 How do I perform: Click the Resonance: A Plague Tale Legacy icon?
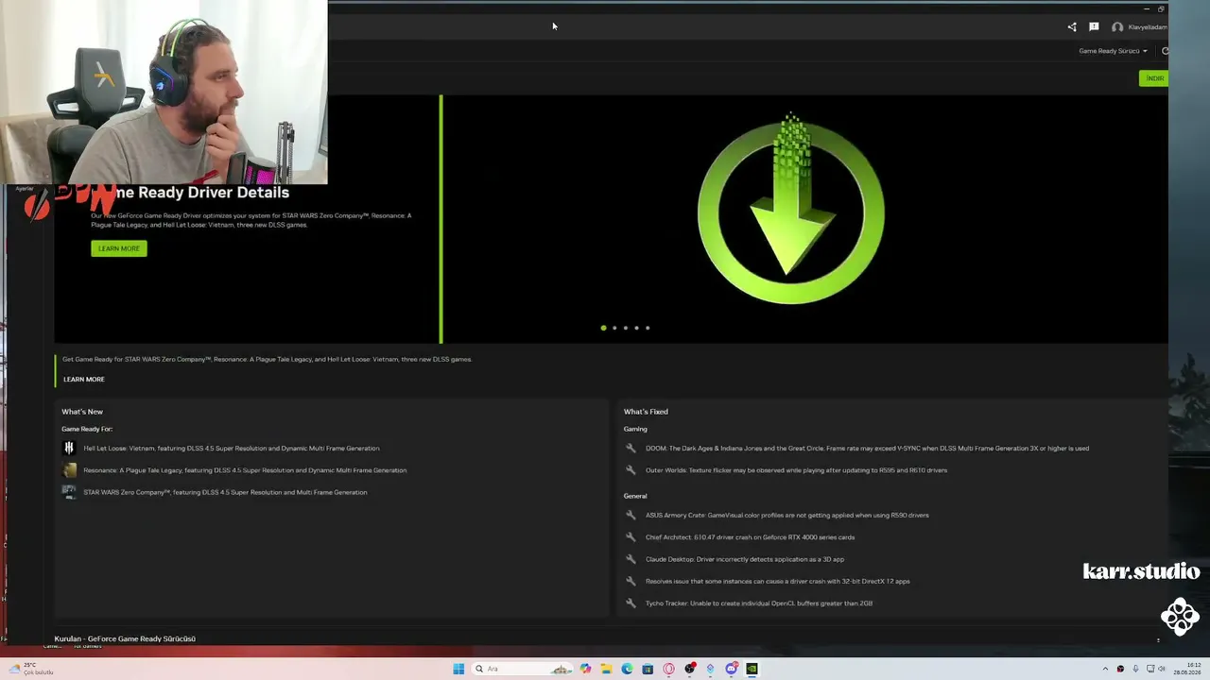point(69,470)
